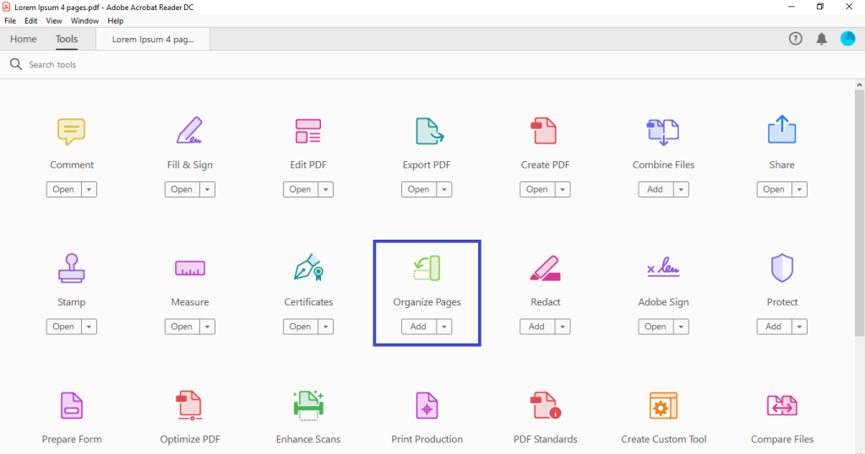Click the PDF Standards icon
The height and width of the screenshot is (454, 865).
(545, 406)
